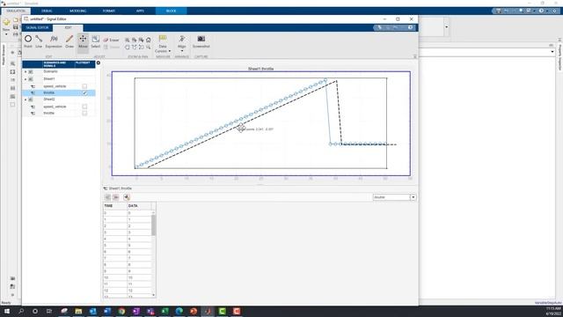
Task: Select the Sheet1 speed_vehicle signal row
Action: pos(59,86)
